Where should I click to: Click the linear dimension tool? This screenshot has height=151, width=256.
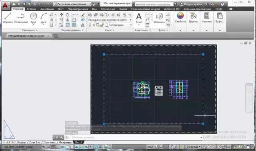(x=147, y=15)
